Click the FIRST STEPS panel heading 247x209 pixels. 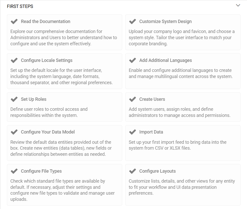tap(20, 6)
